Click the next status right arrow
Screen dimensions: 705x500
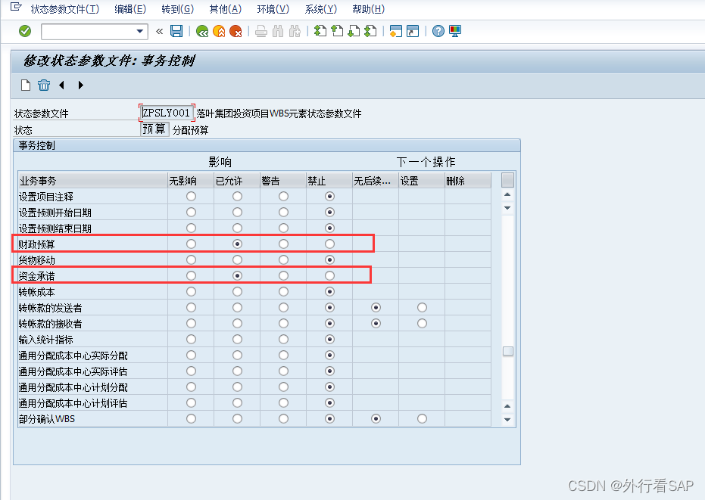tap(80, 85)
